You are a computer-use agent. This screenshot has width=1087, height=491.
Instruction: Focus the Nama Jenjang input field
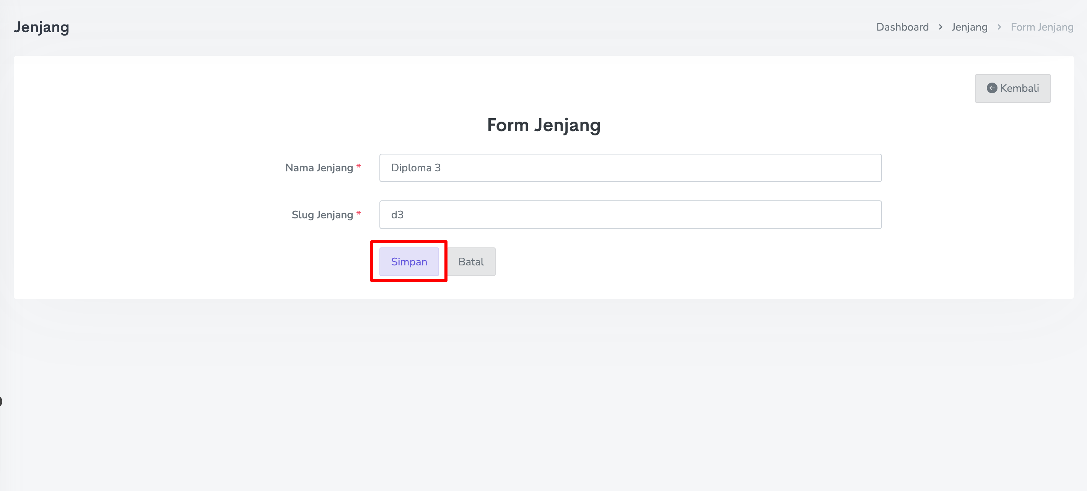(630, 168)
